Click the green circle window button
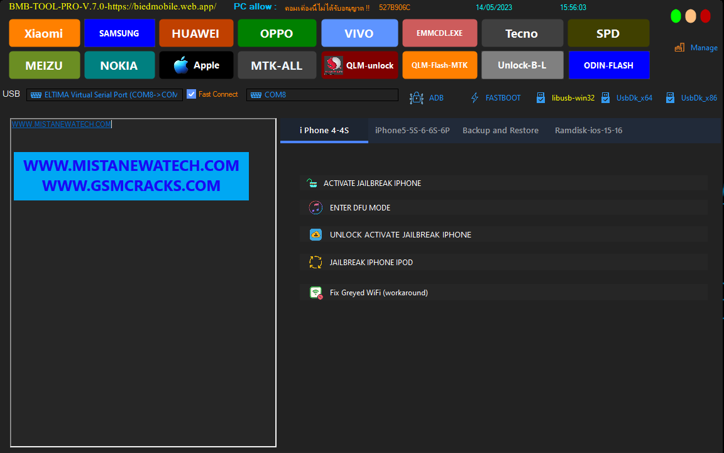This screenshot has width=724, height=453. pos(676,16)
